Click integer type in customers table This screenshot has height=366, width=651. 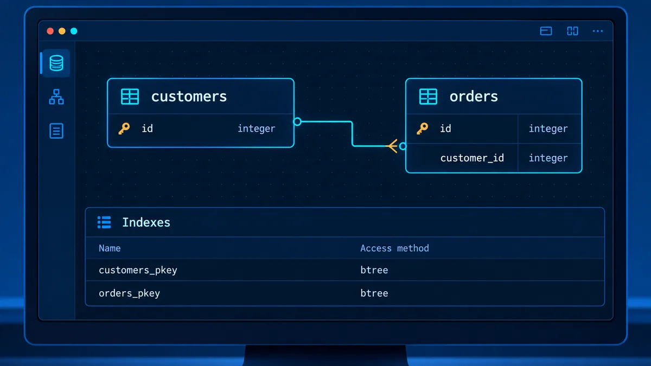(x=256, y=129)
